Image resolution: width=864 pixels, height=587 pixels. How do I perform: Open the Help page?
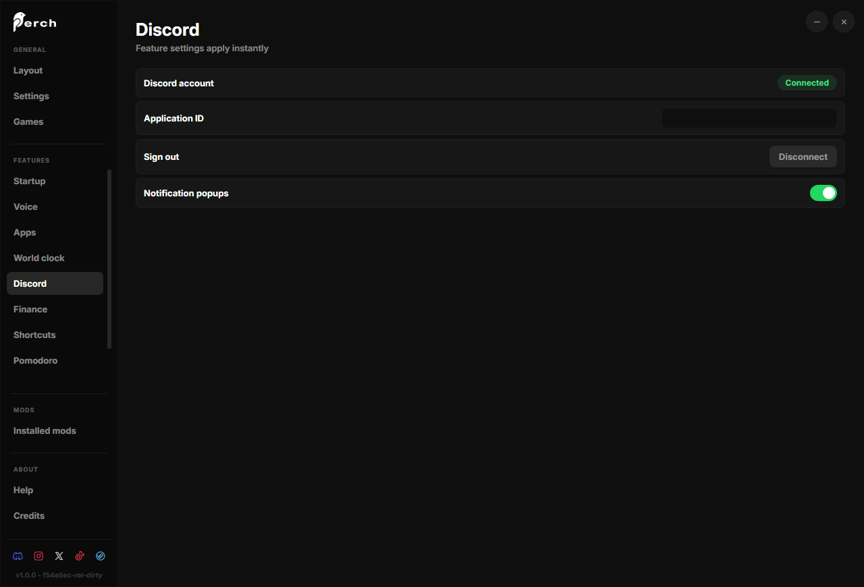pos(55,490)
